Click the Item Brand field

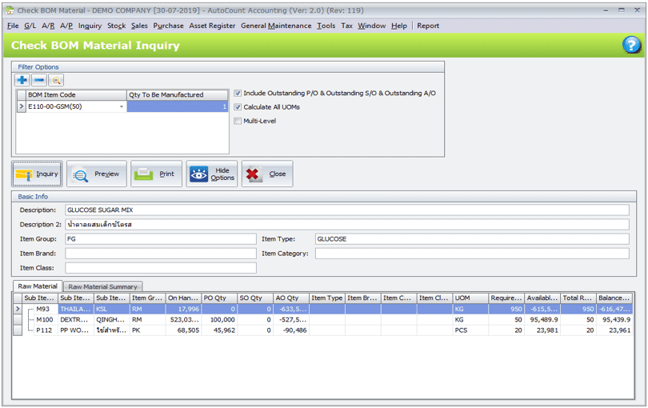(160, 254)
